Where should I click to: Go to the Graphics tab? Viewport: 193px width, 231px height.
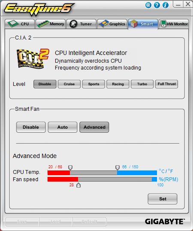112,24
